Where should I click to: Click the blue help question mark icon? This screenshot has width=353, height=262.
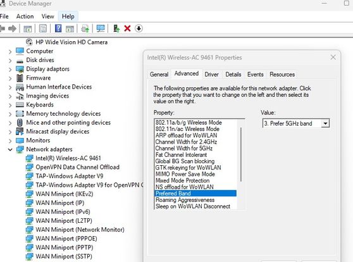point(58,28)
